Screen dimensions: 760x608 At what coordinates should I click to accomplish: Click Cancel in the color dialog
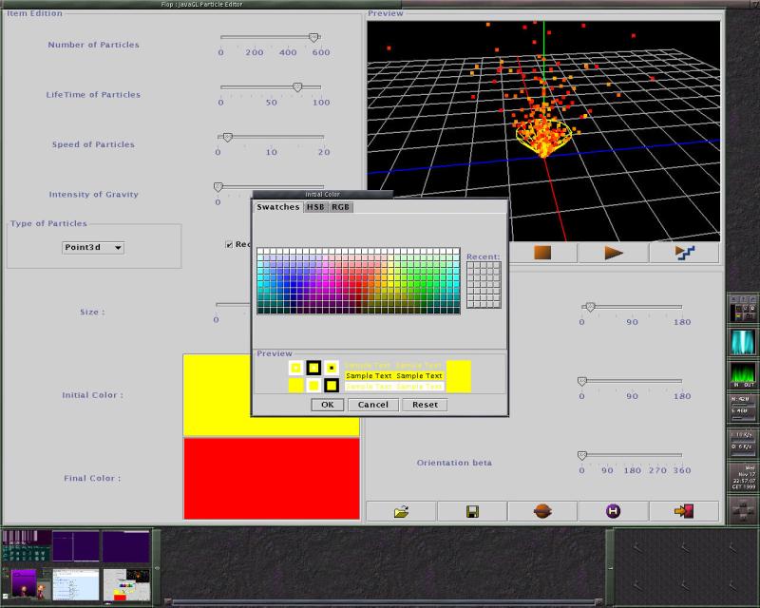click(x=372, y=405)
